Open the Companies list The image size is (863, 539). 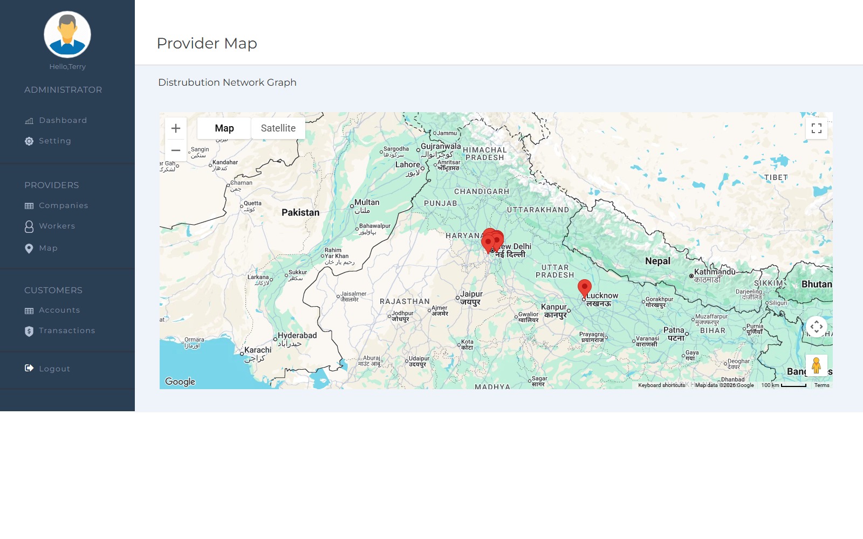(63, 205)
